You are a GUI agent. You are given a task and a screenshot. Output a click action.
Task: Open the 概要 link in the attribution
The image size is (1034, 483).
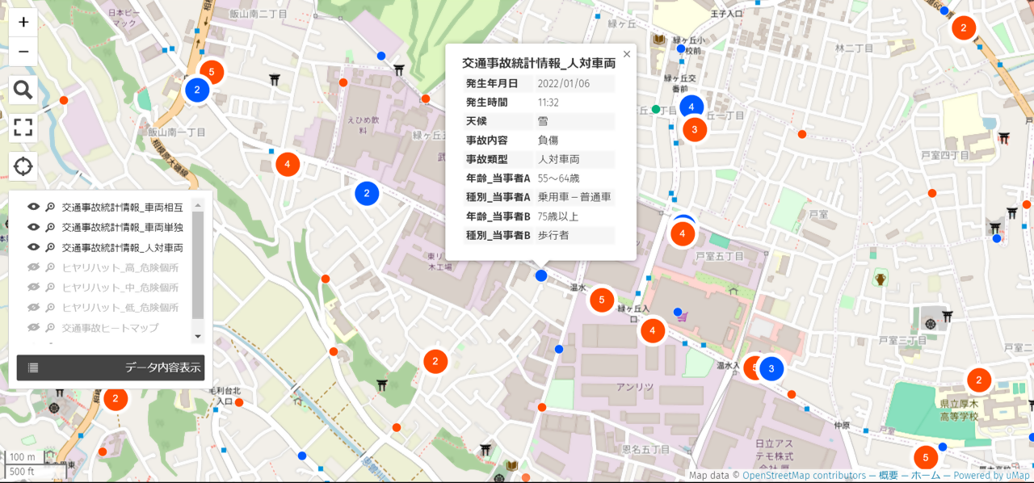[888, 476]
